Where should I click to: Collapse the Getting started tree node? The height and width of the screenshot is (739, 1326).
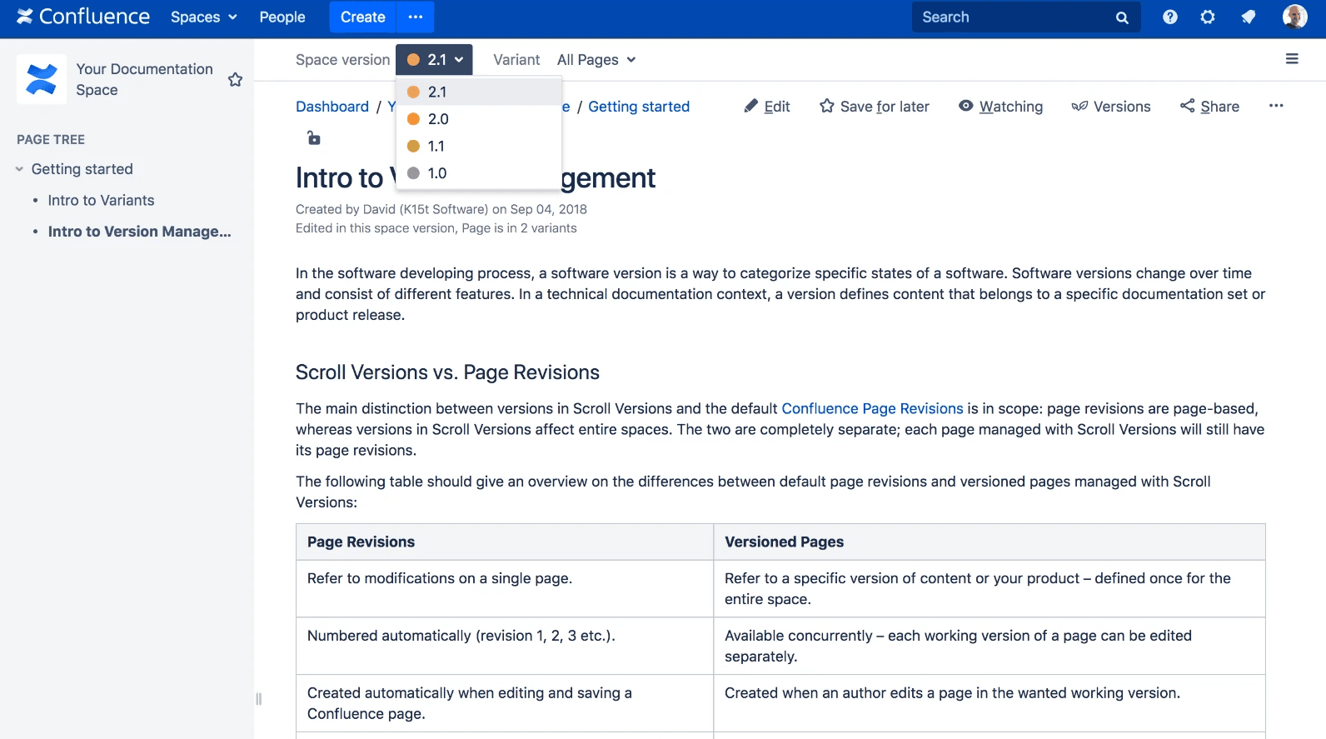pyautogui.click(x=19, y=169)
